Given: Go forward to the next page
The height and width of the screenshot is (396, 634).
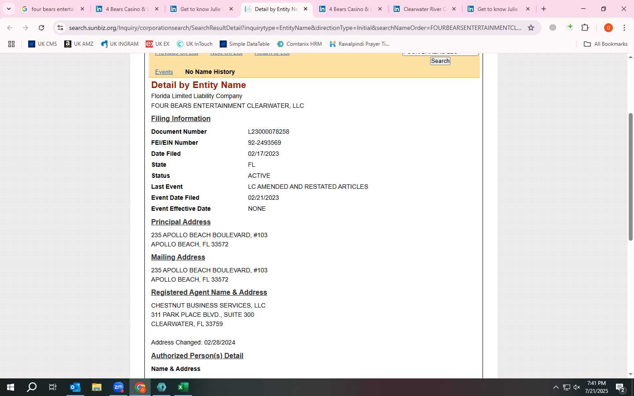Looking at the screenshot, I should [26, 28].
